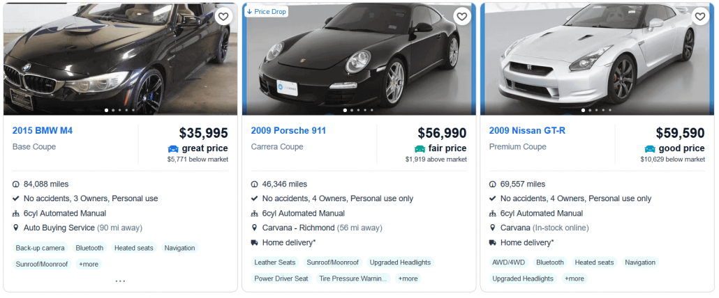This screenshot has width=719, height=298.
Task: Click the BMW great price car icon
Action: click(173, 148)
